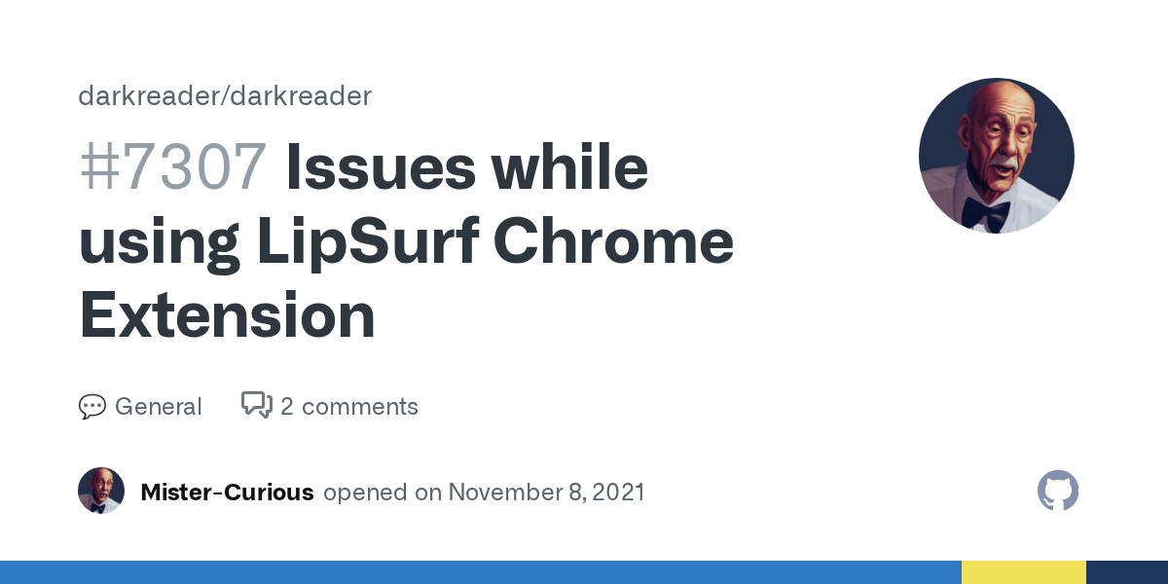Open the Mister-Curious username link
The height and width of the screenshot is (584, 1168).
coord(227,493)
